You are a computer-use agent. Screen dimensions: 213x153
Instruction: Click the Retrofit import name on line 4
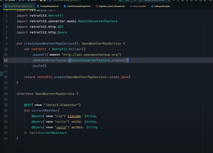click(x=56, y=16)
